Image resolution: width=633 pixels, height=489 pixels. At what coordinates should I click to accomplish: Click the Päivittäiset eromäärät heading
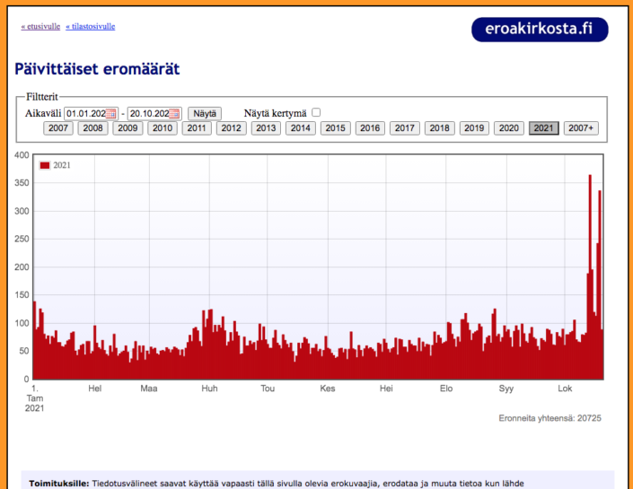click(x=97, y=69)
